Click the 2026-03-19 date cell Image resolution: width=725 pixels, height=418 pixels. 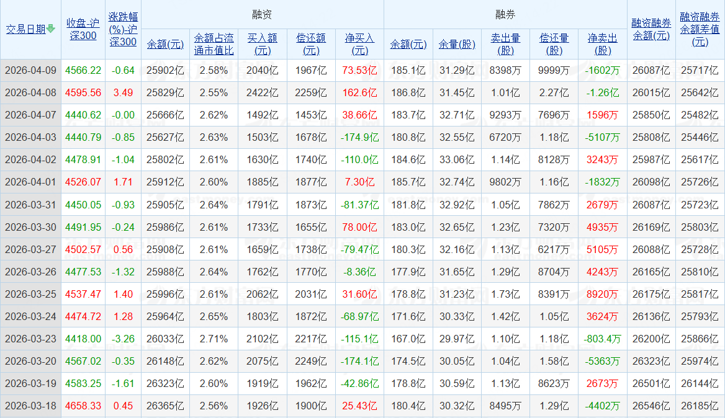[30, 384]
